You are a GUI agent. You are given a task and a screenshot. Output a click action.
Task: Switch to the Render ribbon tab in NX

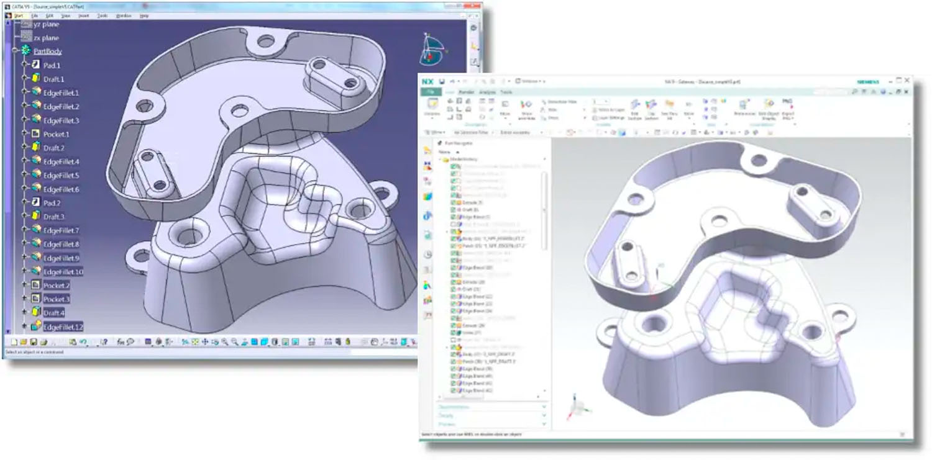[x=467, y=92]
